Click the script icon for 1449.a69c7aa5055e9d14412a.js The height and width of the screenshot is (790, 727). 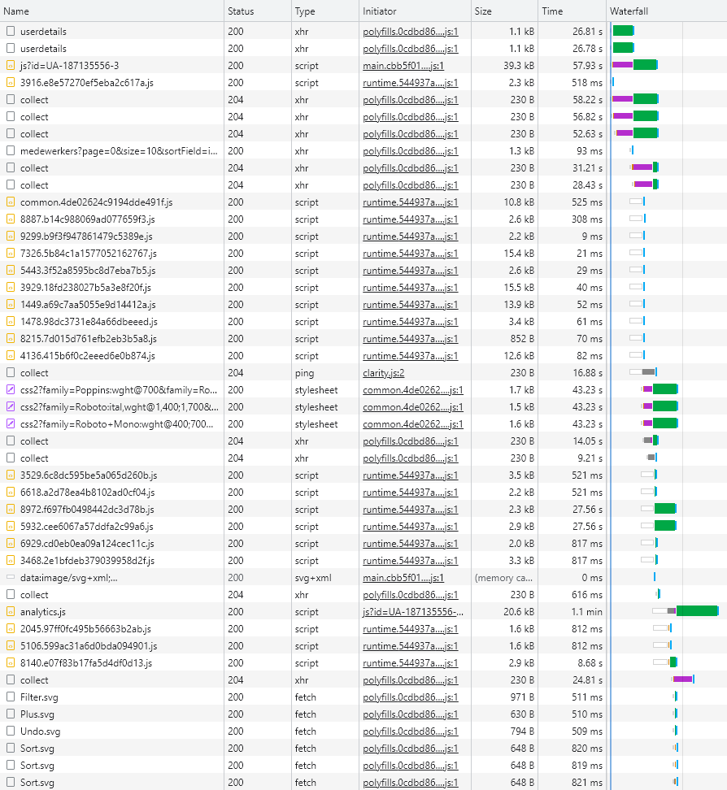tap(11, 305)
